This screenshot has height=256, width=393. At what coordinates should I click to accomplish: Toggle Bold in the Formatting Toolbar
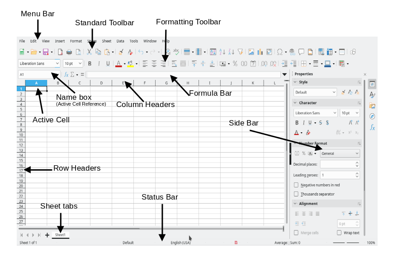90,64
